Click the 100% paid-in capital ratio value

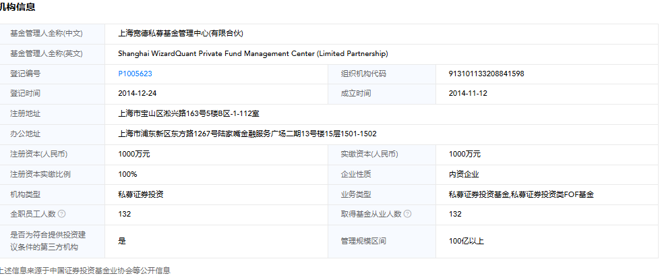[x=127, y=174]
